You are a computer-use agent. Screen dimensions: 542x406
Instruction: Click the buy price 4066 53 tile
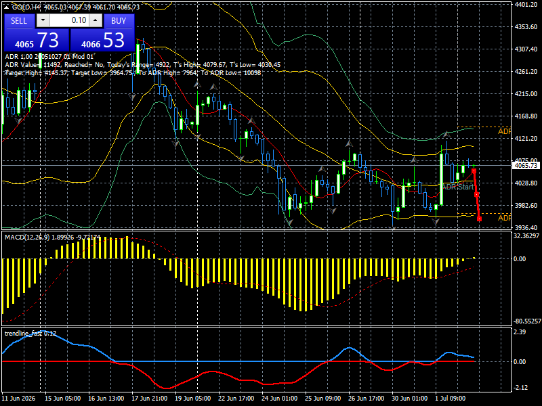coord(102,41)
